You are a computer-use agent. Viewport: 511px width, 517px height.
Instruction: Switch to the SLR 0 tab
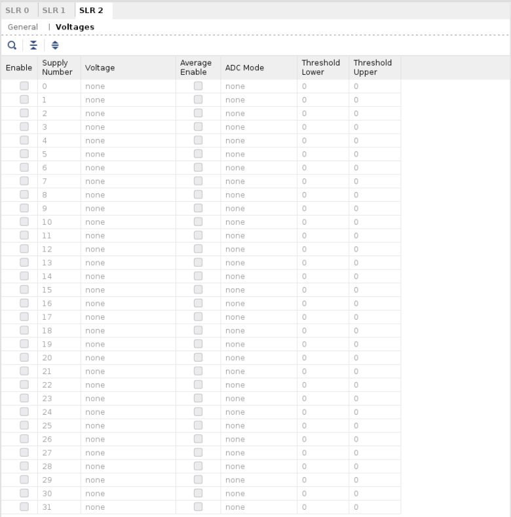[17, 10]
